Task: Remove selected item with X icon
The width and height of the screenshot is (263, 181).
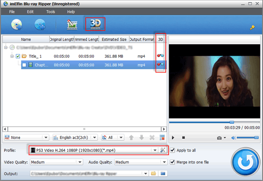Action: pyautogui.click(x=152, y=138)
